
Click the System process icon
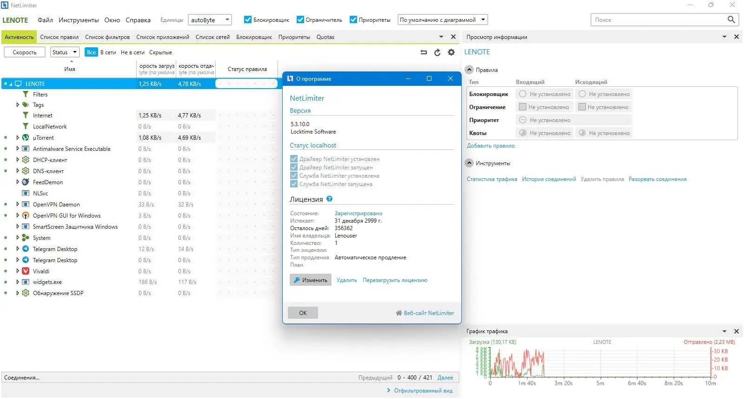[26, 238]
